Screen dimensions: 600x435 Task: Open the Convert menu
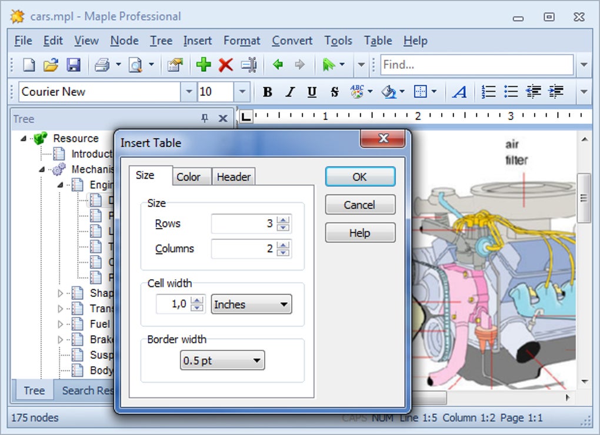[292, 41]
